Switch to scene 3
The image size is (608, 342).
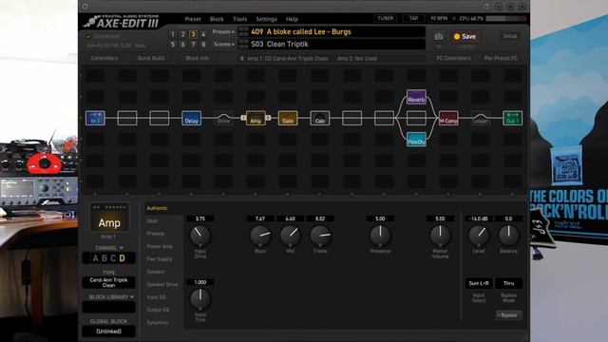click(x=193, y=34)
